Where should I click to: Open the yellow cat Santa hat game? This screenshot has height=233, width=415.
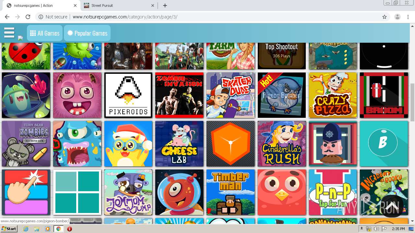(x=128, y=144)
